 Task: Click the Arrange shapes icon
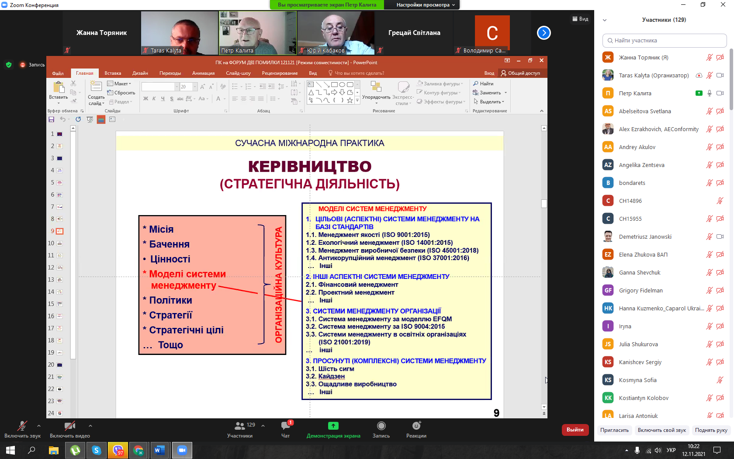coord(376,87)
